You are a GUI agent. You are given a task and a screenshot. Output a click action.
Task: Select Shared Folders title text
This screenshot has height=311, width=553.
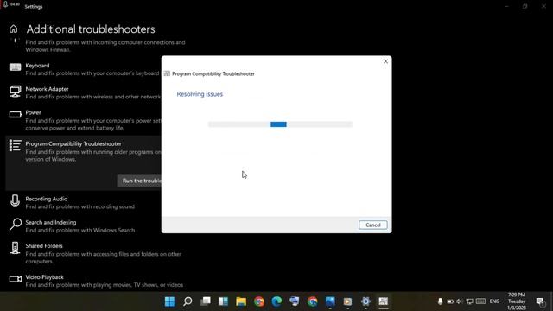[x=44, y=245]
